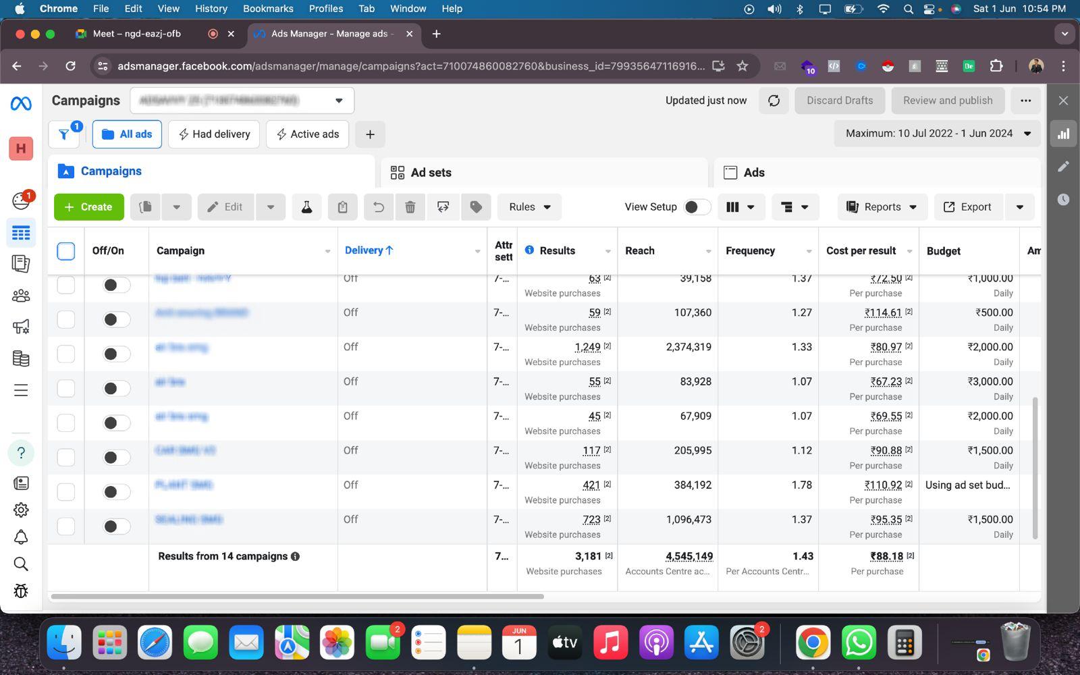The height and width of the screenshot is (675, 1080).
Task: Open the Help question mark icon
Action: tap(21, 453)
